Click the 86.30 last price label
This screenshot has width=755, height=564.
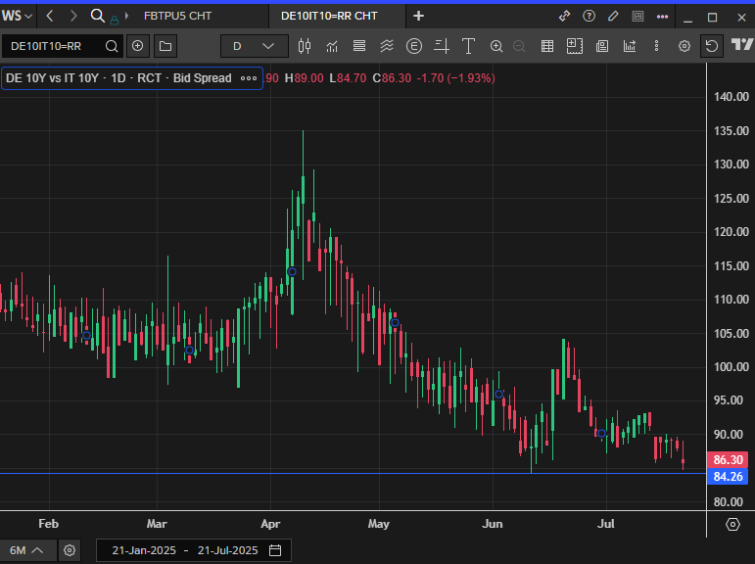pos(728,459)
